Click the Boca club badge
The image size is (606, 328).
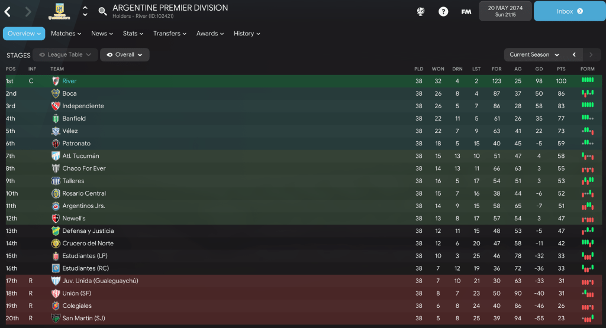(56, 93)
